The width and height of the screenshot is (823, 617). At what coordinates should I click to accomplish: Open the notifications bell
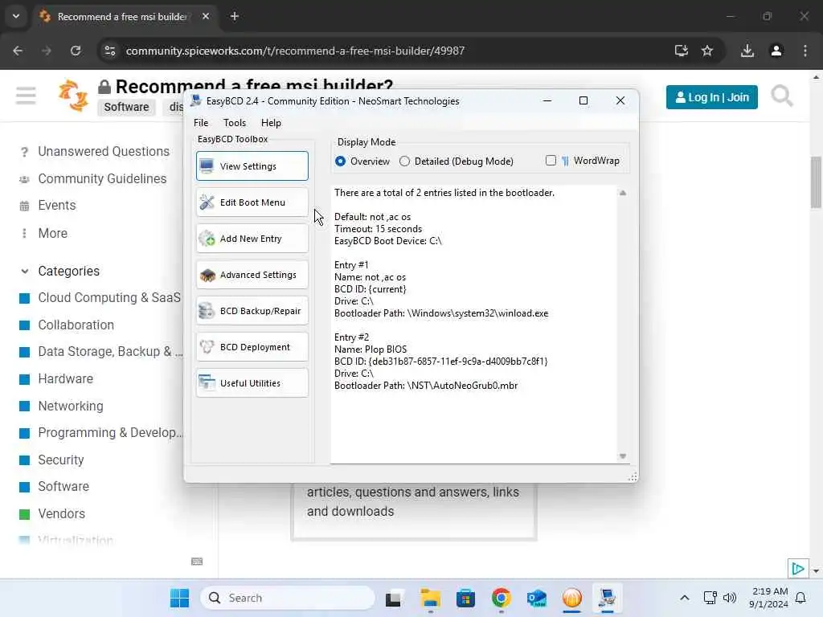[x=800, y=598]
